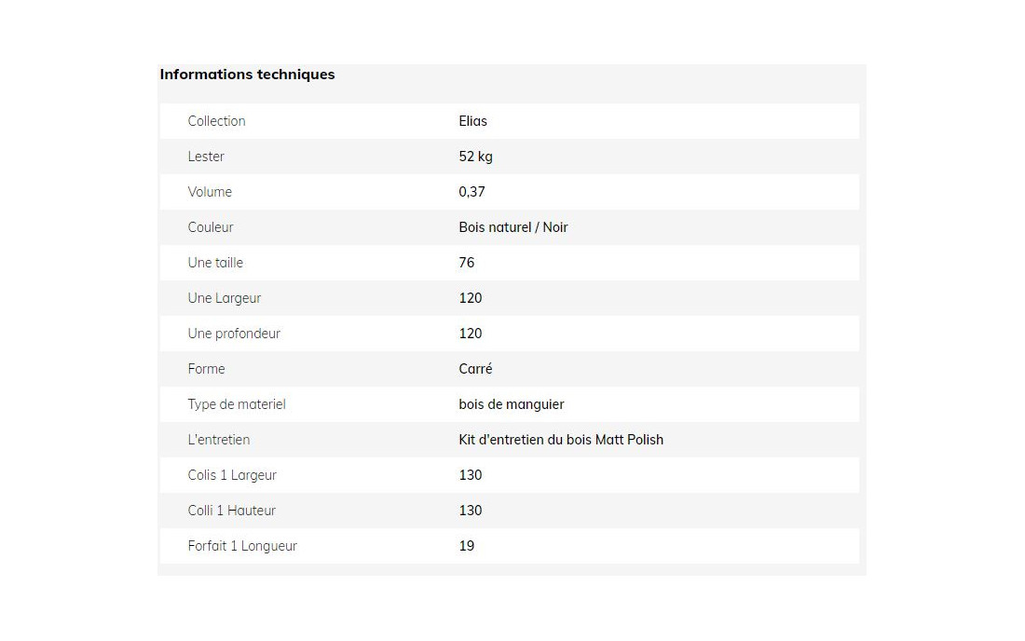This screenshot has width=1025, height=641.
Task: Click the Colis 1 Largeur label
Action: [232, 475]
